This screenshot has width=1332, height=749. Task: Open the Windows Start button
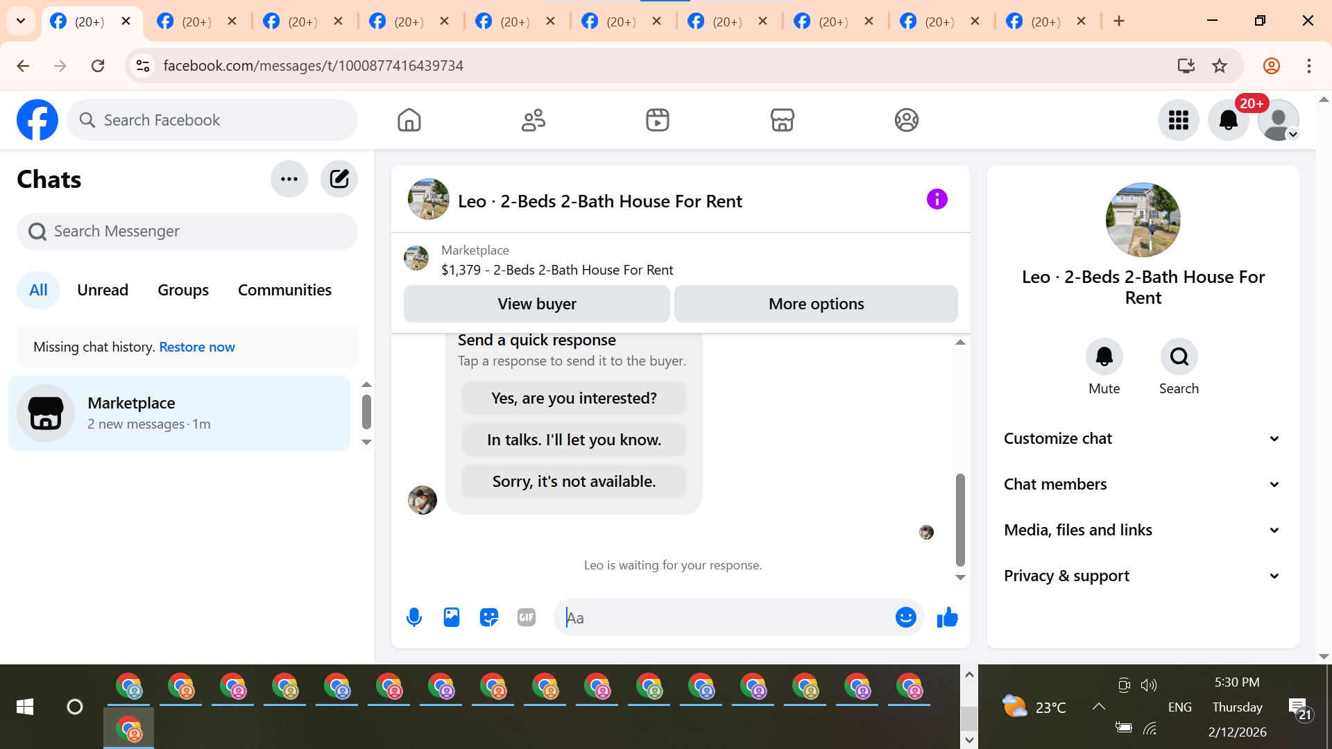(25, 707)
